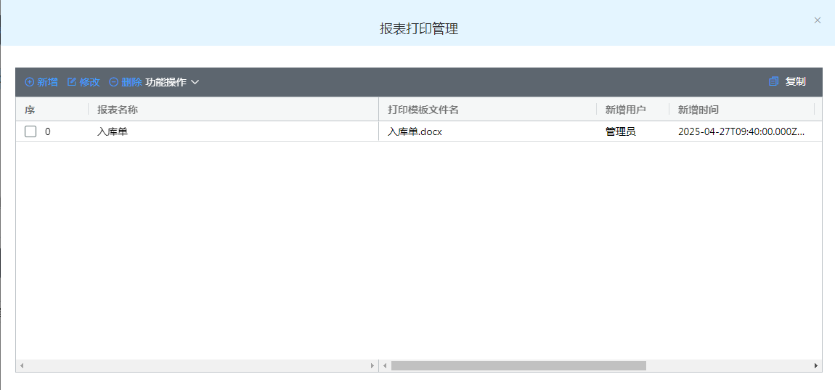Tick the checkbox for the 入库单 row

[30, 131]
